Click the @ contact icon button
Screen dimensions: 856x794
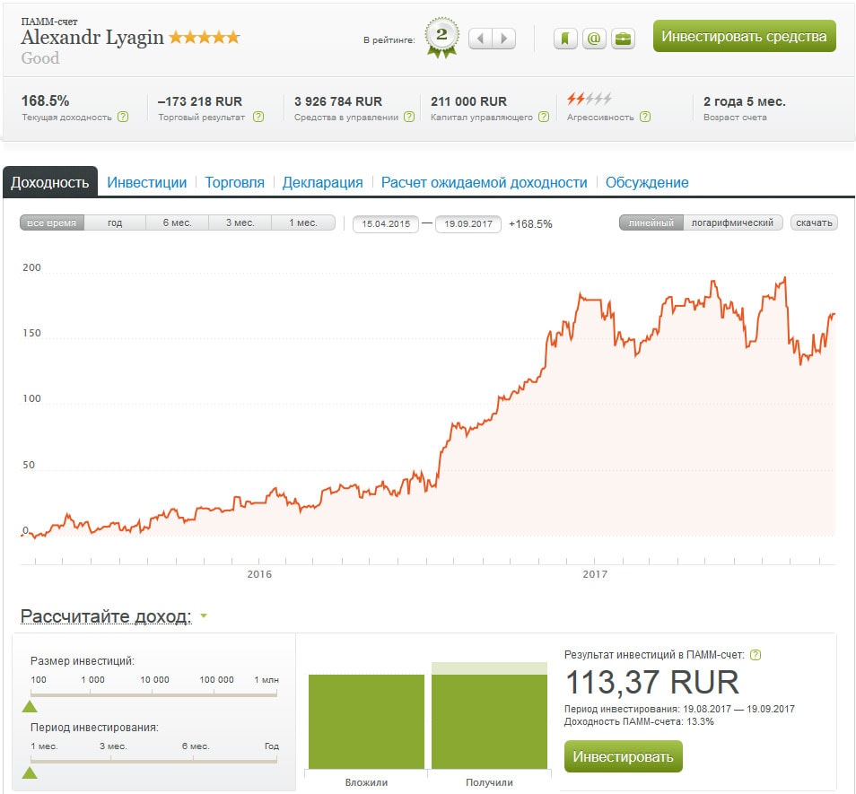point(594,39)
